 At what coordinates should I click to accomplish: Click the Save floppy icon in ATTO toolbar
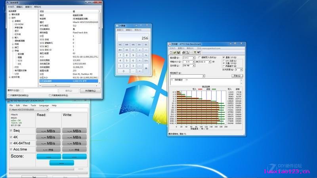point(179,53)
